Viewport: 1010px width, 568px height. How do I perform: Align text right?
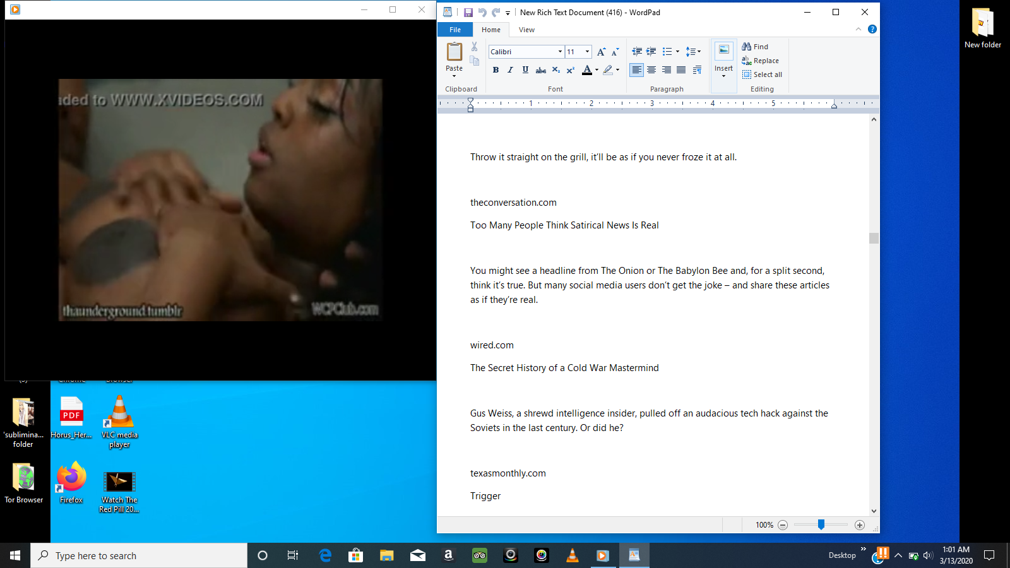(667, 70)
